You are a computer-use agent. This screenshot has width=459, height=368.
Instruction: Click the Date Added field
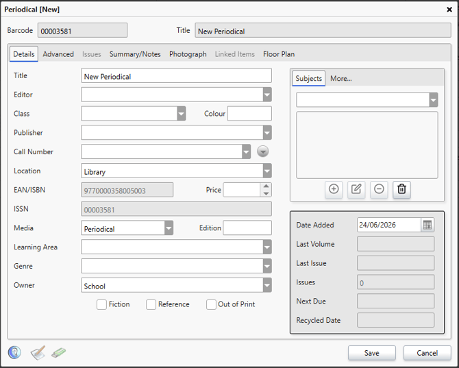pos(389,225)
